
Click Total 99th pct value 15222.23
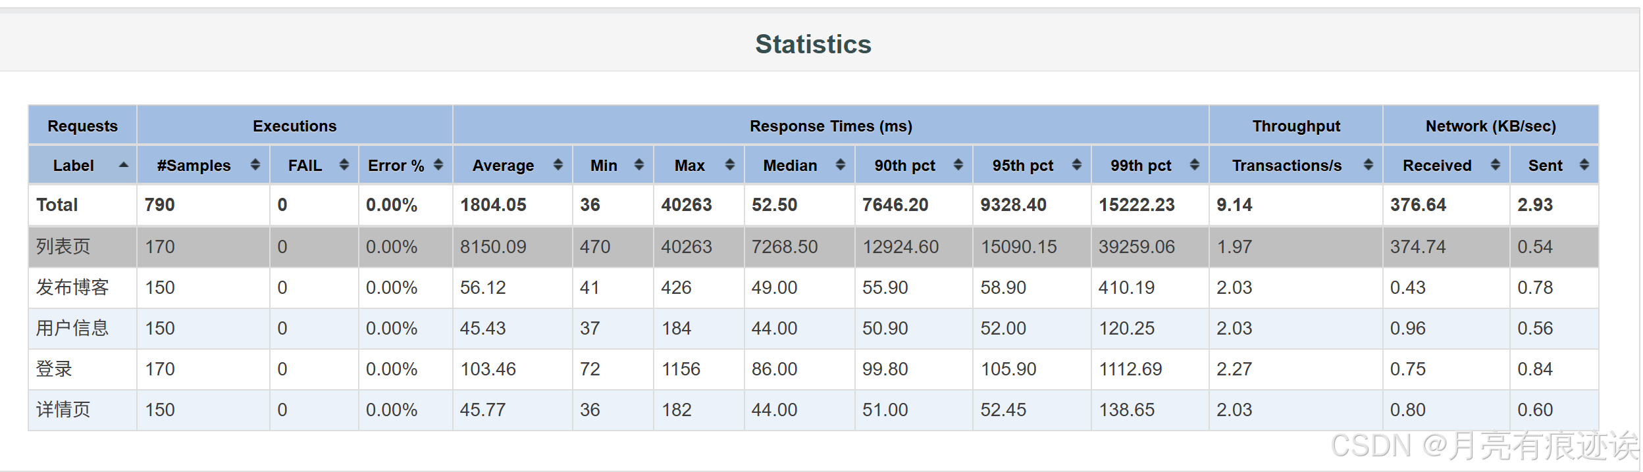[x=1137, y=205]
